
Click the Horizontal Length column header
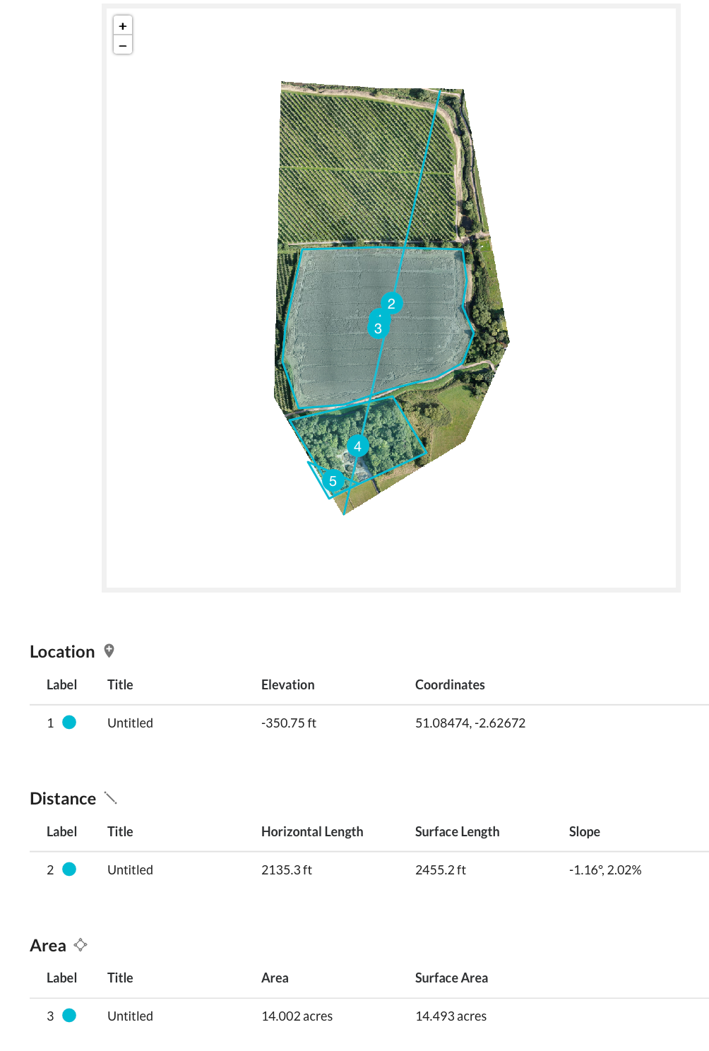(x=312, y=831)
